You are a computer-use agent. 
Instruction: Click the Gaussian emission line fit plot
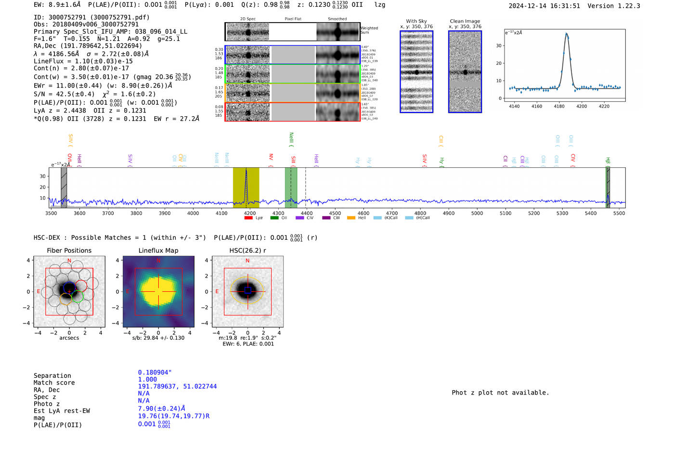pyautogui.click(x=565, y=65)
